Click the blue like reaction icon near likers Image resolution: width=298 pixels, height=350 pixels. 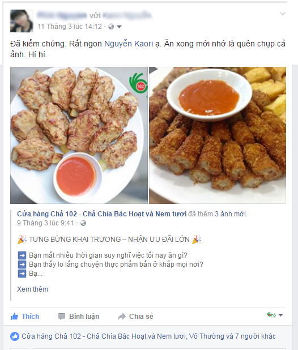(15, 336)
